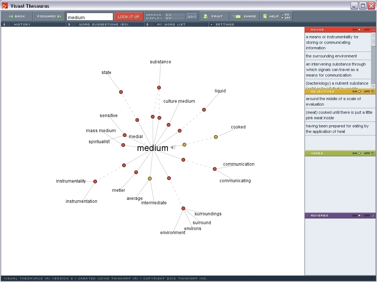
Task: Click the word communicating in the graph
Action: [235, 181]
